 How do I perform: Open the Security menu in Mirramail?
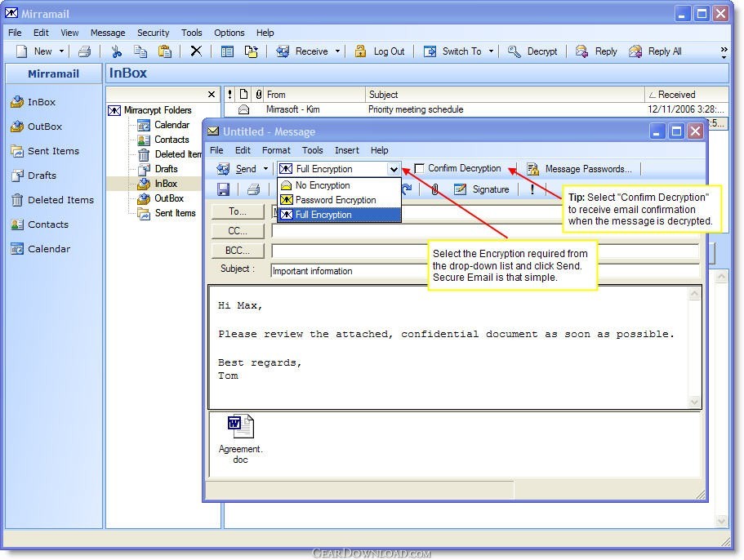154,33
